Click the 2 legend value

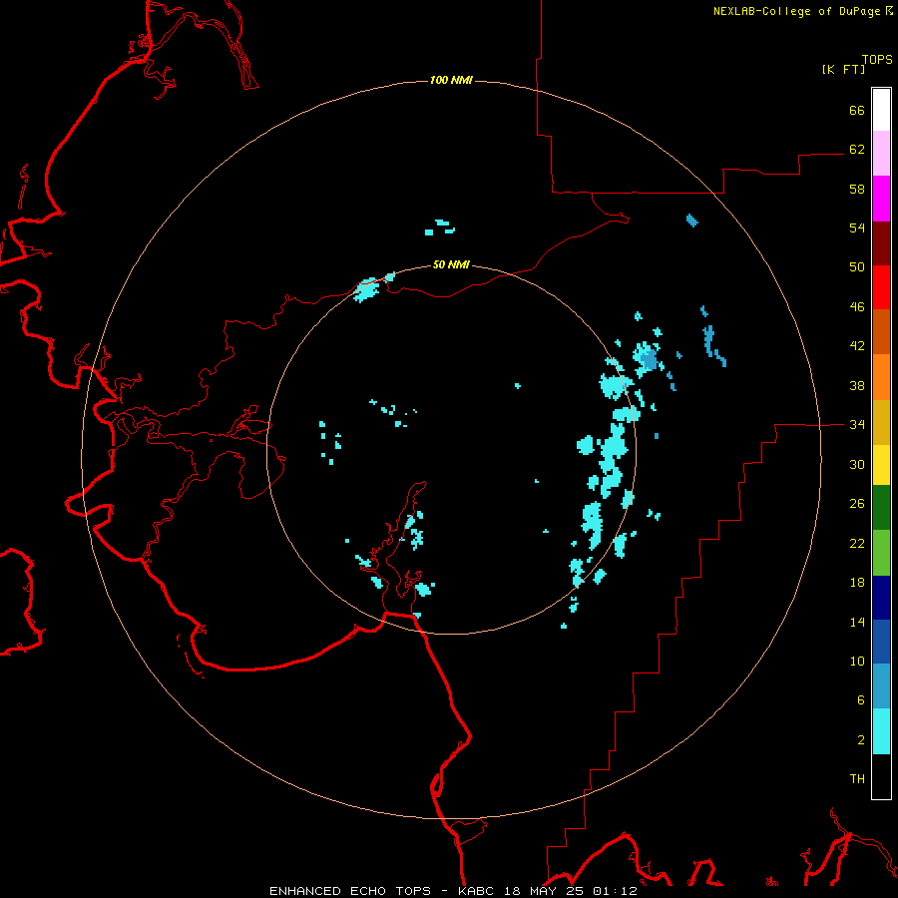point(861,740)
